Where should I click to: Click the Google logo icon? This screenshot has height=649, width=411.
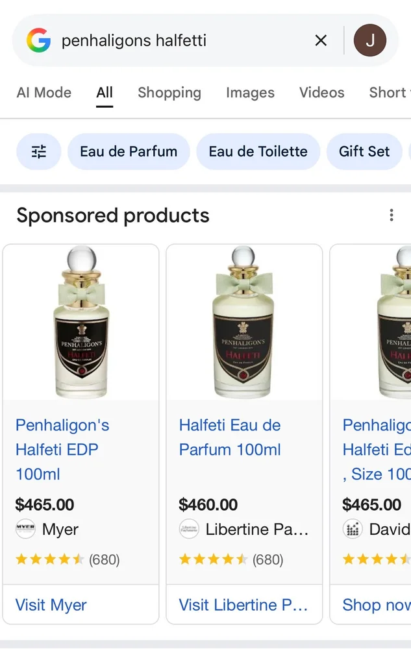38,41
